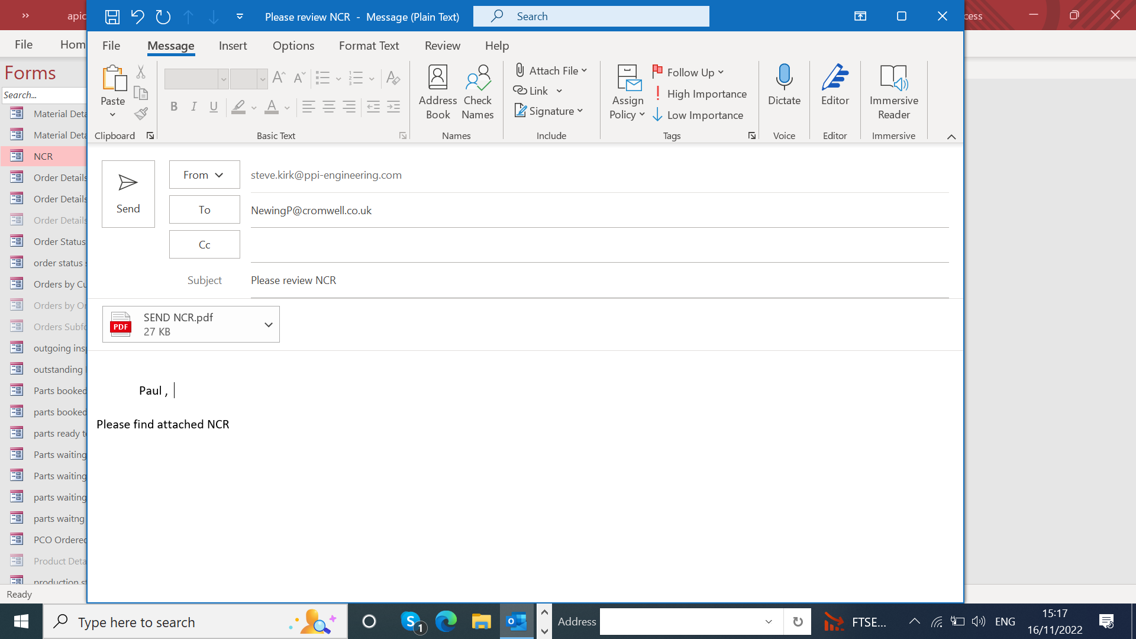Click the Undo arrow icon
The width and height of the screenshot is (1136, 639).
coord(137,17)
